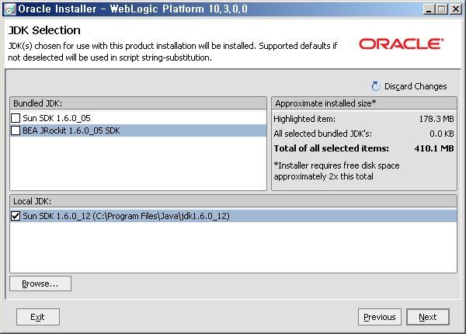Click the 'Bundled JDK:' list header
466x334 pixels.
click(138, 103)
